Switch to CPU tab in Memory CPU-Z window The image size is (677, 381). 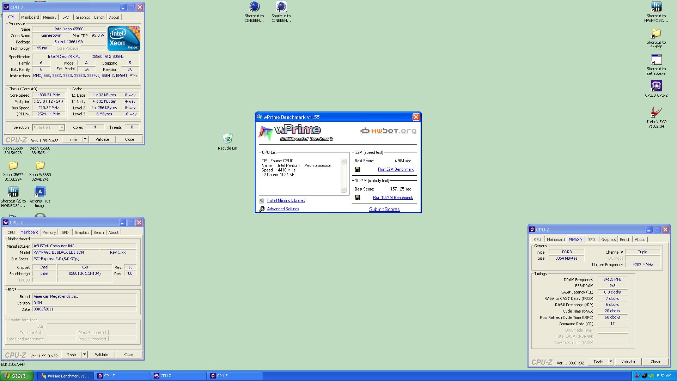click(537, 240)
